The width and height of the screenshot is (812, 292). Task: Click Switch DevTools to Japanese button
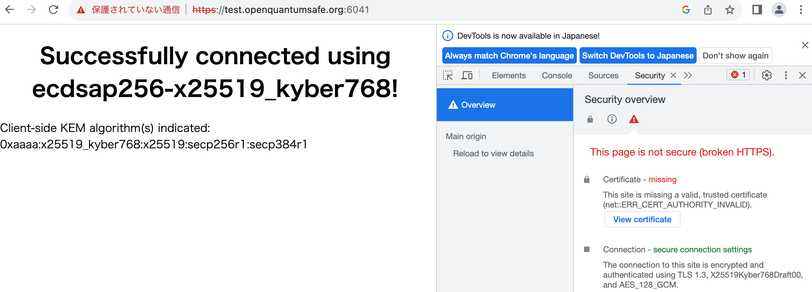pyautogui.click(x=638, y=55)
